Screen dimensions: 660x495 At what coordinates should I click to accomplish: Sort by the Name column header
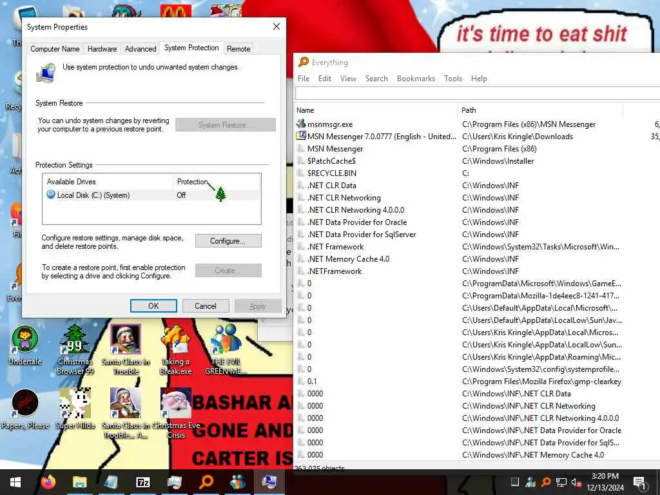point(376,110)
